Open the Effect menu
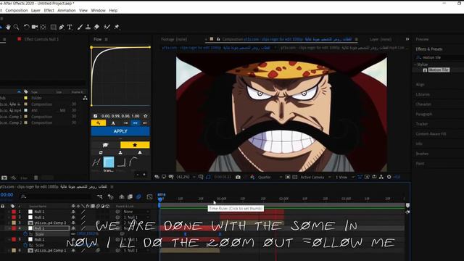Viewport: 464px width, 261px height. coord(49,10)
